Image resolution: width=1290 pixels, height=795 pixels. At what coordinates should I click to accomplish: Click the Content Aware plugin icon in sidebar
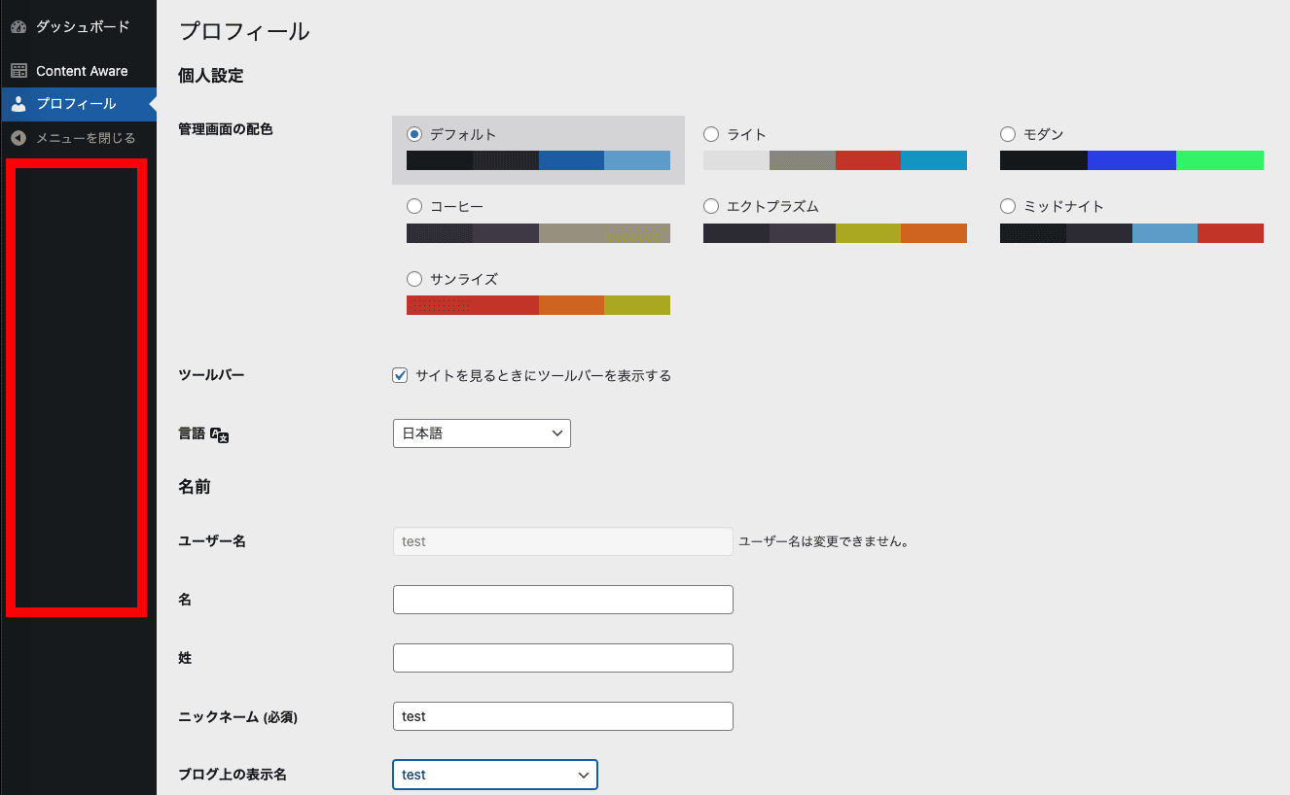click(18, 70)
